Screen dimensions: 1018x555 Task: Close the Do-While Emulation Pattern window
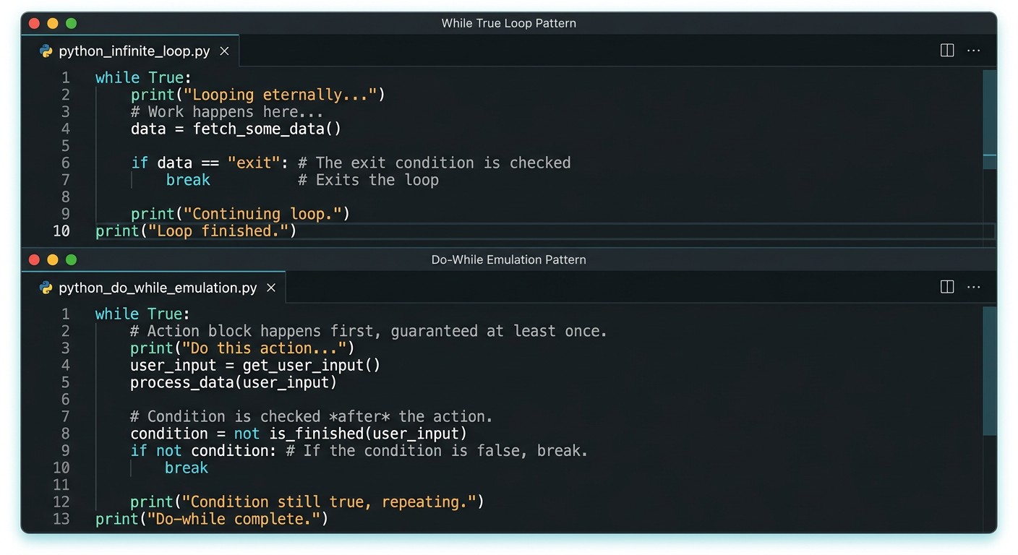[34, 259]
